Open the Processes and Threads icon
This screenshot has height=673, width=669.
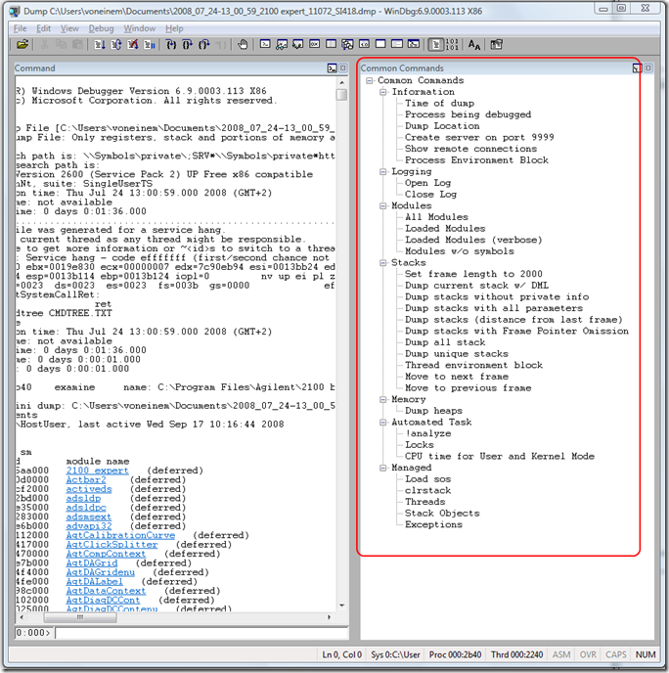pos(397,44)
